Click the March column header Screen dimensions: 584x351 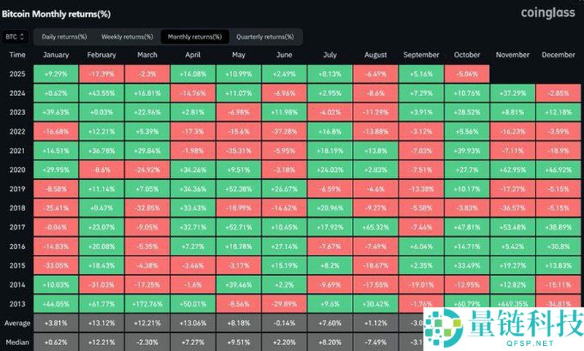tap(147, 55)
